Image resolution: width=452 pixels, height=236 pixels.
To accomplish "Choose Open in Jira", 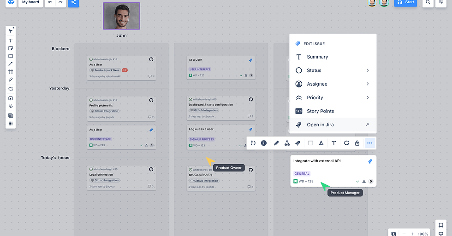I will tap(333, 124).
